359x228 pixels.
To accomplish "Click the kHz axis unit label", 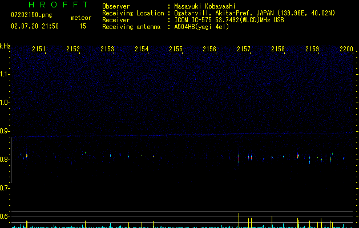I will pyautogui.click(x=5, y=46).
